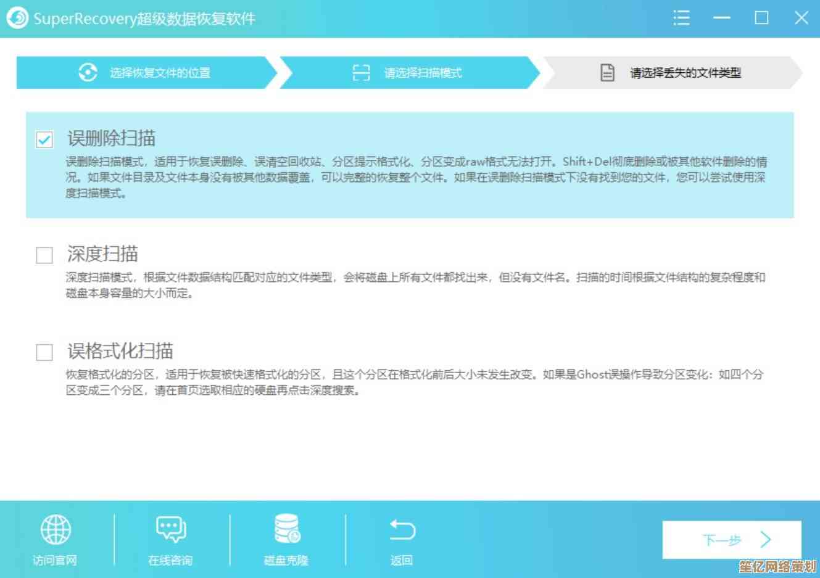Image resolution: width=820 pixels, height=578 pixels.
Task: Click the 访问官网 text label
Action: click(x=55, y=560)
